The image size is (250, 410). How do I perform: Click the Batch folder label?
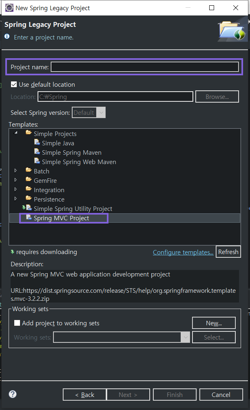point(42,171)
